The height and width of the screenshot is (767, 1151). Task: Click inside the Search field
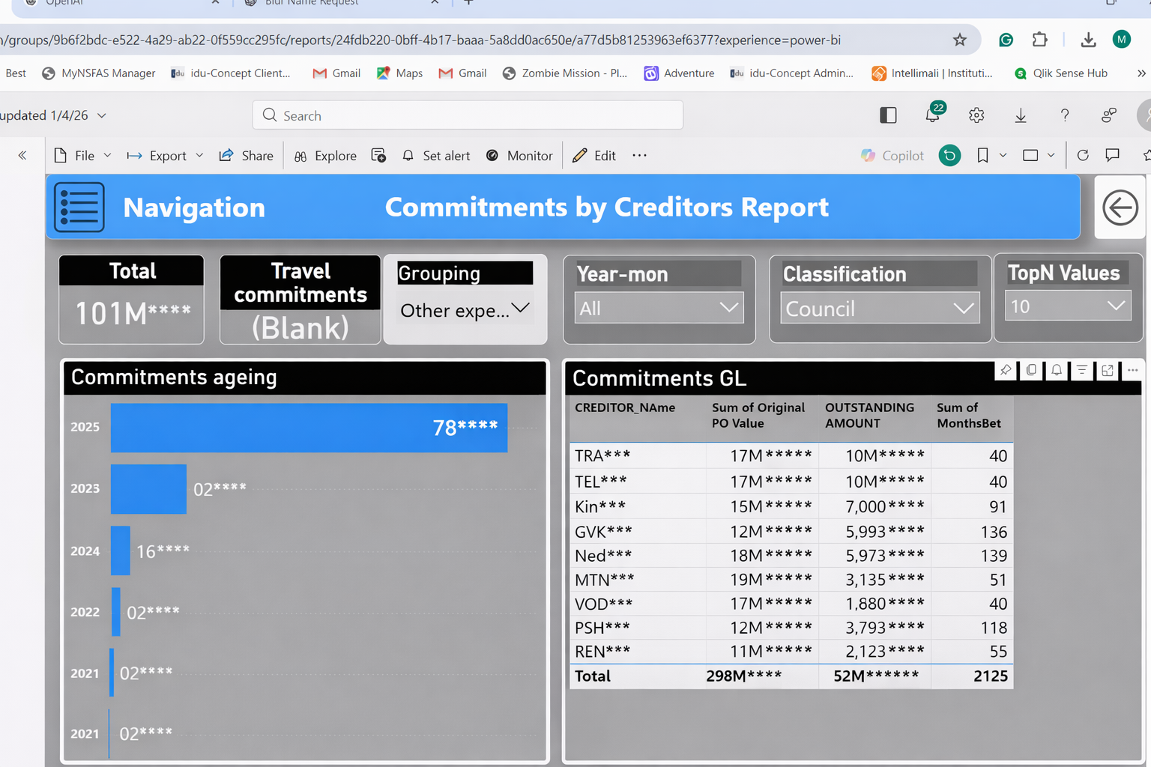[467, 115]
